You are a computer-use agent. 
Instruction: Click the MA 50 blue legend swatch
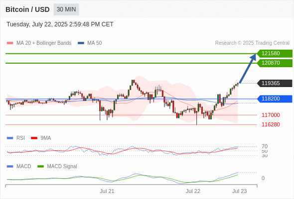pyautogui.click(x=81, y=43)
